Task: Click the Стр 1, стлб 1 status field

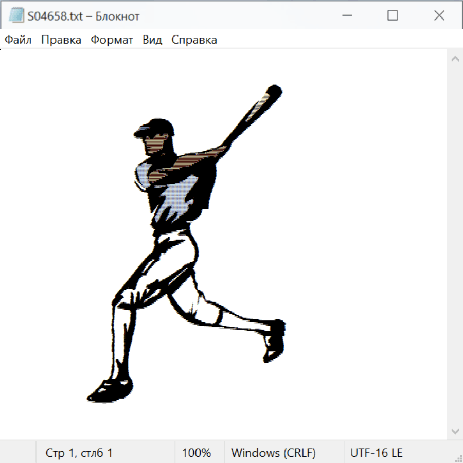Action: pyautogui.click(x=79, y=453)
